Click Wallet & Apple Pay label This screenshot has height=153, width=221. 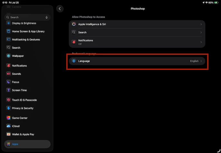[x=23, y=134]
